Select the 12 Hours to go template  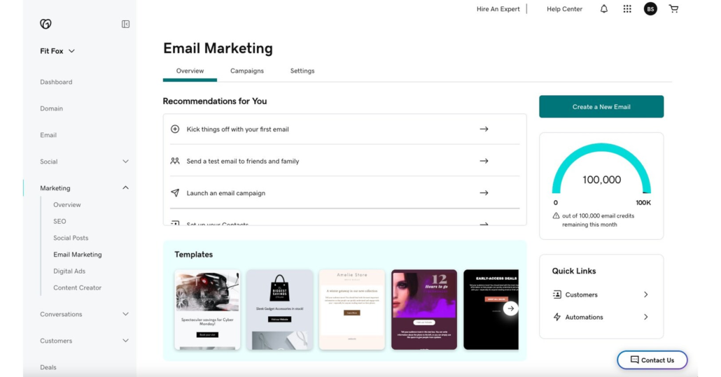pyautogui.click(x=424, y=309)
